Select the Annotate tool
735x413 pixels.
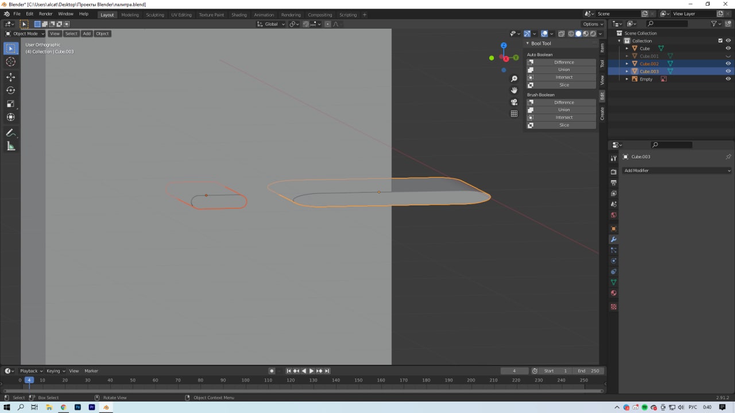click(11, 133)
